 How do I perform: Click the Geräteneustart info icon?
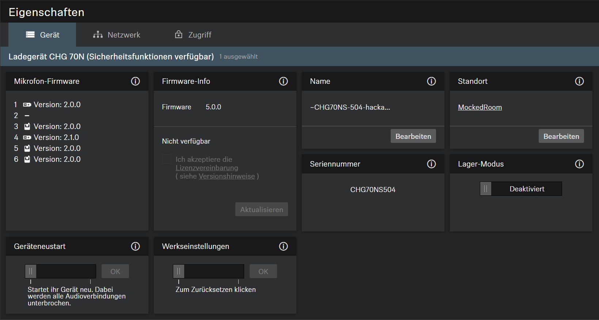[x=135, y=246]
